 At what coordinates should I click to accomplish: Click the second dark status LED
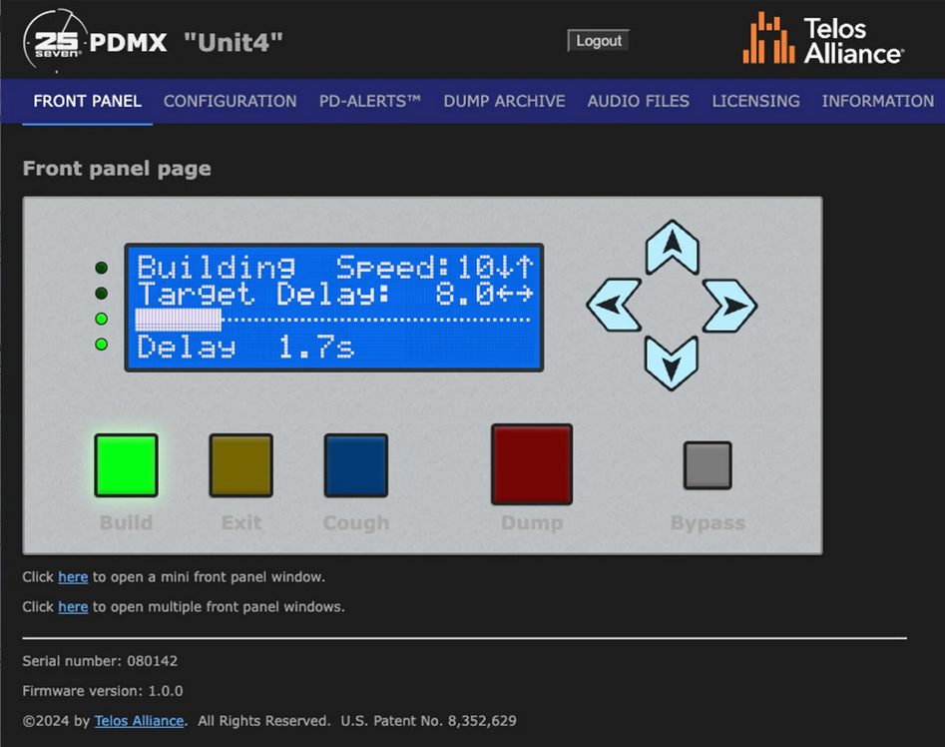click(x=101, y=293)
